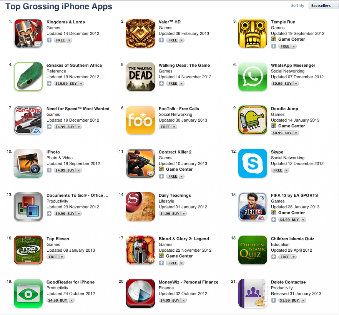Select the Skype app icon
This screenshot has width=339, height=315.
[x=253, y=163]
